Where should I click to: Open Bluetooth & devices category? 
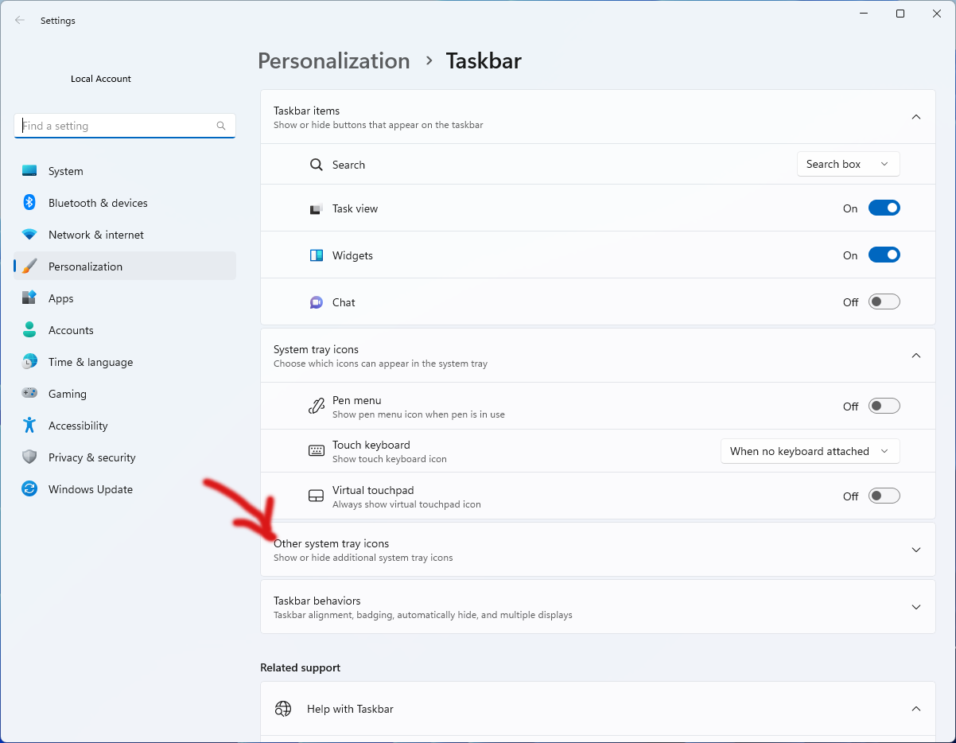click(125, 203)
